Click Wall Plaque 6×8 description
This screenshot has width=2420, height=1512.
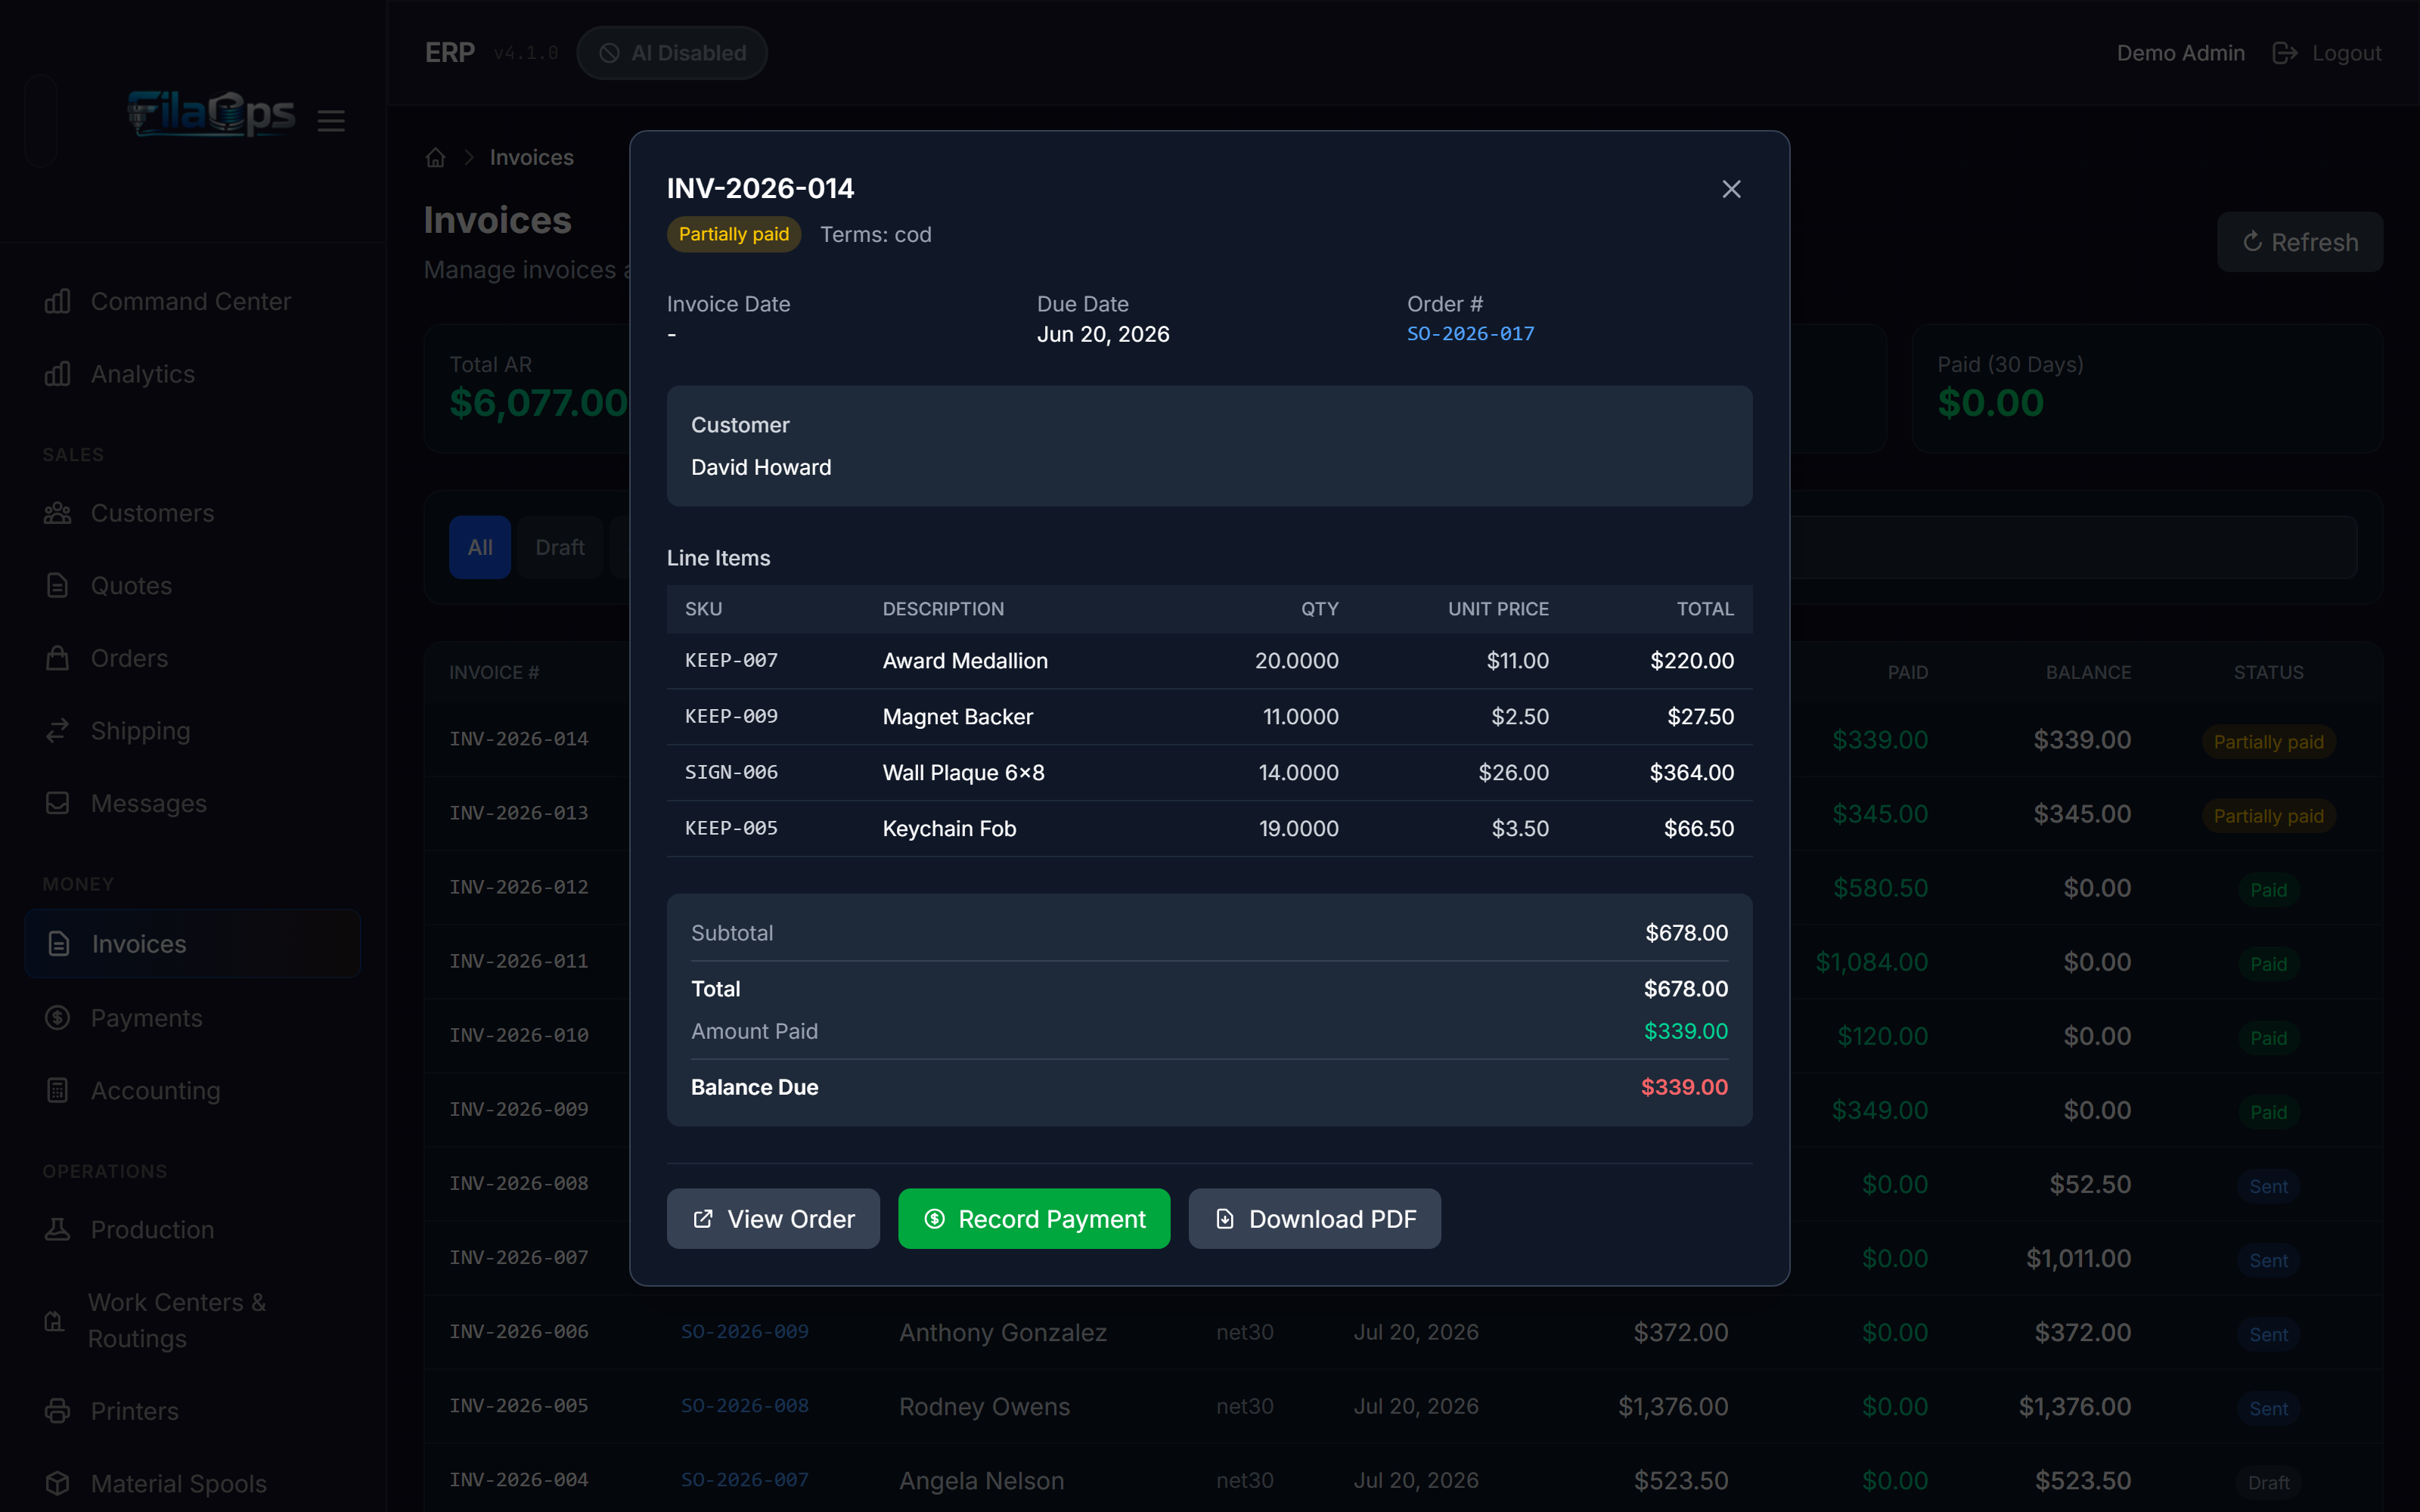click(x=963, y=772)
